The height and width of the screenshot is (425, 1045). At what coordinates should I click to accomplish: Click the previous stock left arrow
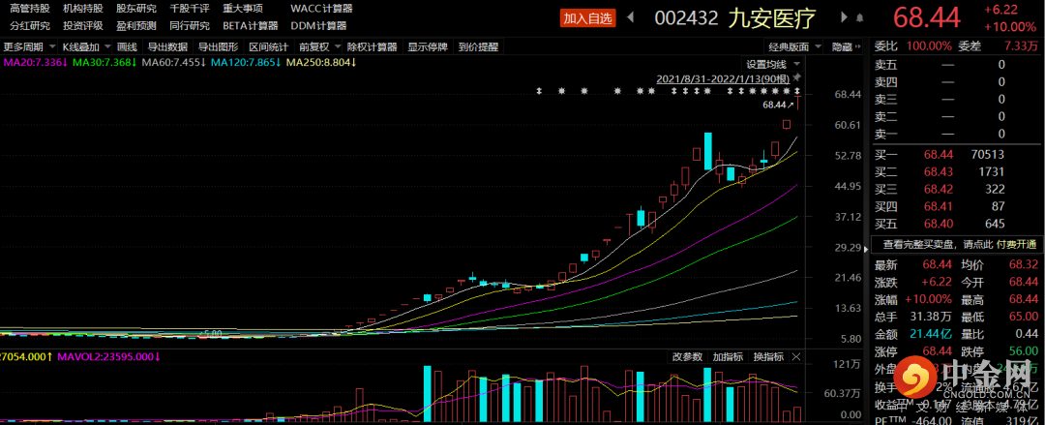tap(632, 17)
